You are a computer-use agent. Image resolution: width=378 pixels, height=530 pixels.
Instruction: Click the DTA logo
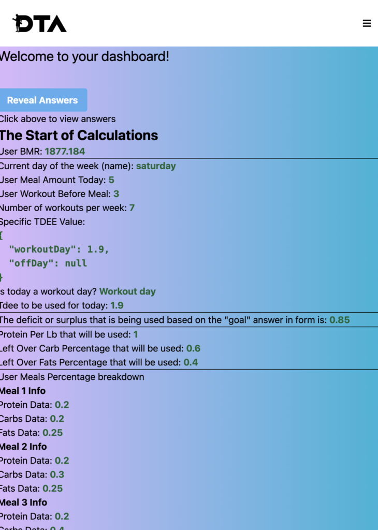(x=40, y=23)
